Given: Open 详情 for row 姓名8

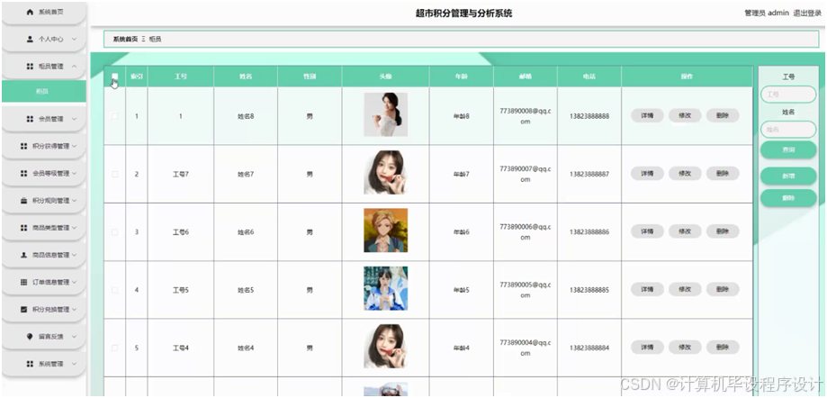Looking at the screenshot, I should tap(647, 115).
